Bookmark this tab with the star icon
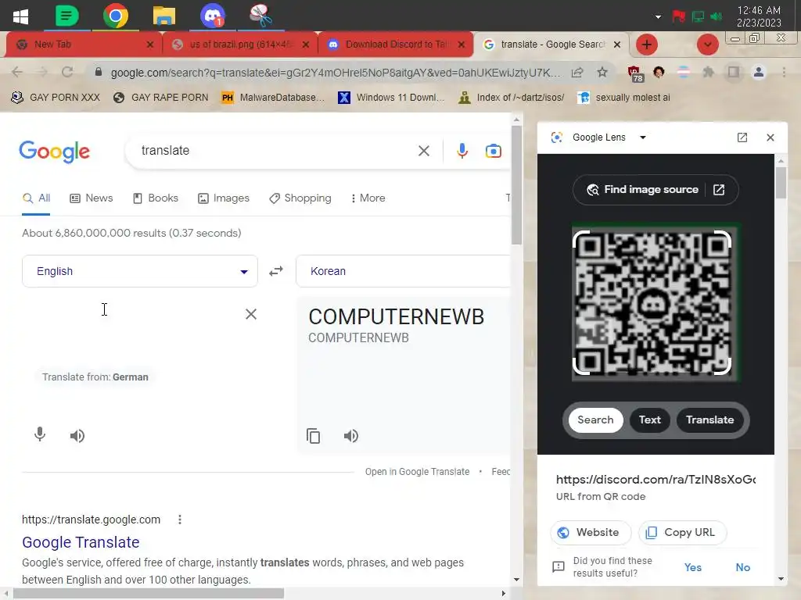The height and width of the screenshot is (600, 801). [x=602, y=73]
